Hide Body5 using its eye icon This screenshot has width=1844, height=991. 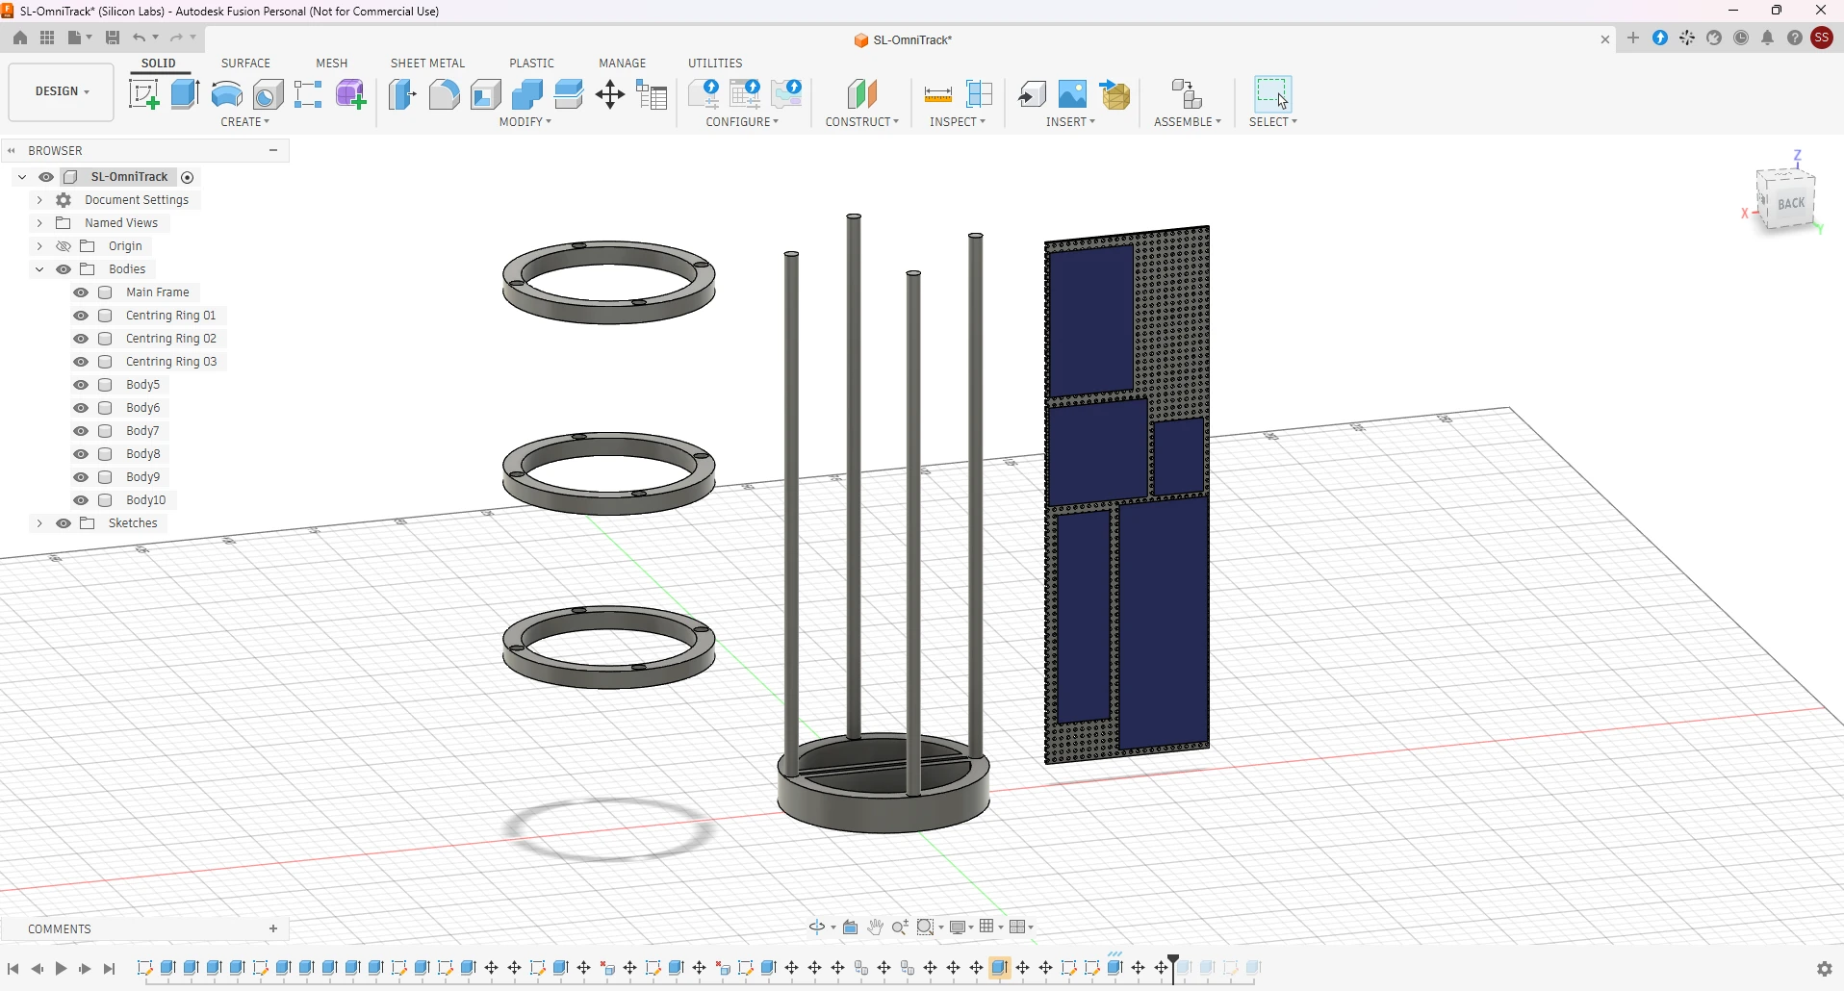81,385
